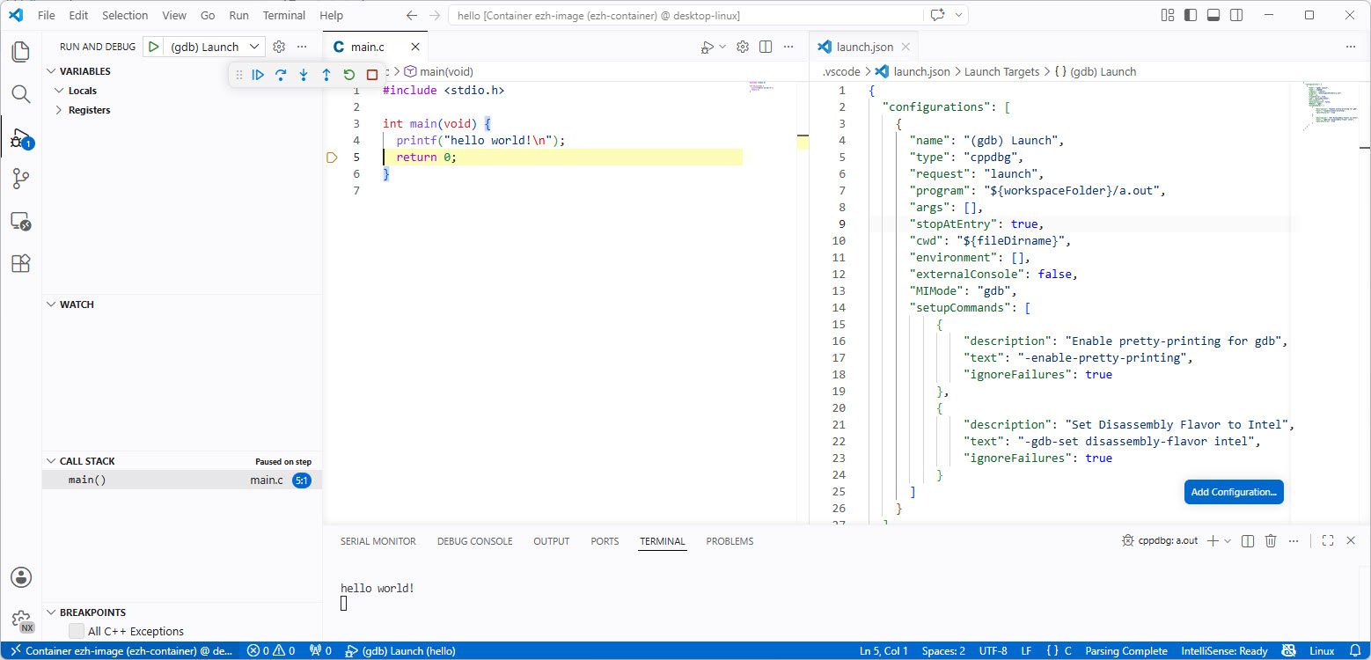Split the main.c editor right
Screen dimensions: 1371x660
(x=766, y=47)
